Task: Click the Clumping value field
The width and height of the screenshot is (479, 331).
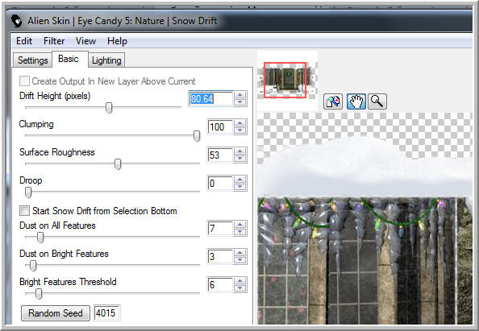Action: tap(220, 127)
